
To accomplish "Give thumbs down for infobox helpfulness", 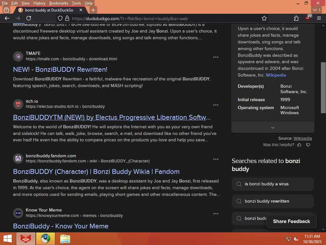I will click(308, 145).
